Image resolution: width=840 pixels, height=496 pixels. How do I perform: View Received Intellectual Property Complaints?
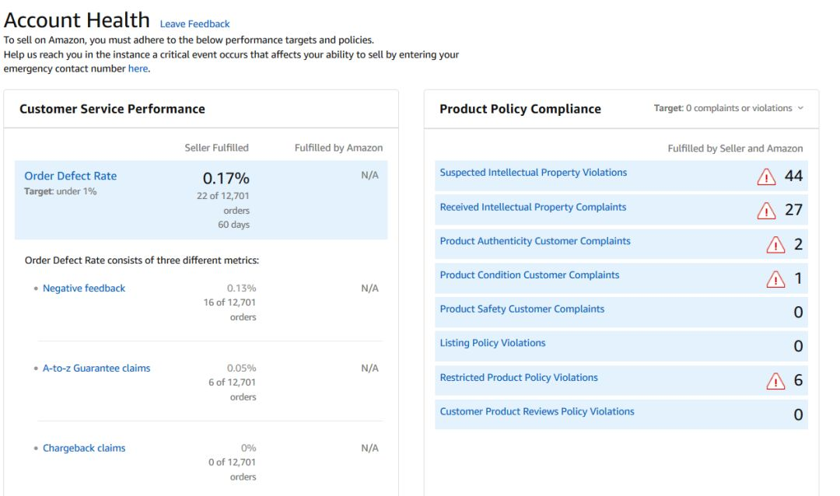[533, 207]
